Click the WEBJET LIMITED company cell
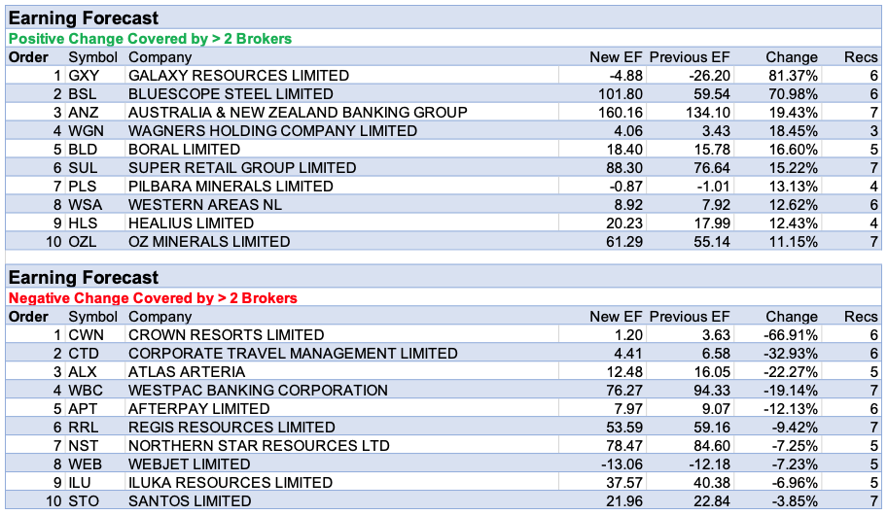This screenshot has height=515, width=888. (189, 464)
